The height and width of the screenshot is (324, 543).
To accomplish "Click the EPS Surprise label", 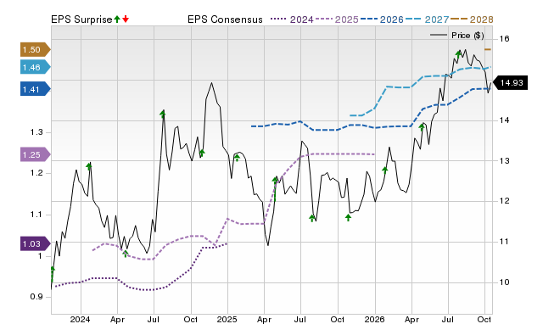I will tap(81, 20).
